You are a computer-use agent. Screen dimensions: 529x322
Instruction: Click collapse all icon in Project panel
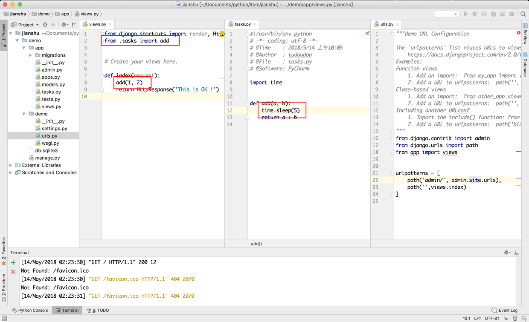53,25
